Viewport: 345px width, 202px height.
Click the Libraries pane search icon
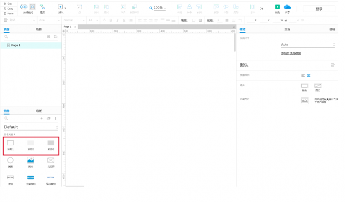click(6, 118)
